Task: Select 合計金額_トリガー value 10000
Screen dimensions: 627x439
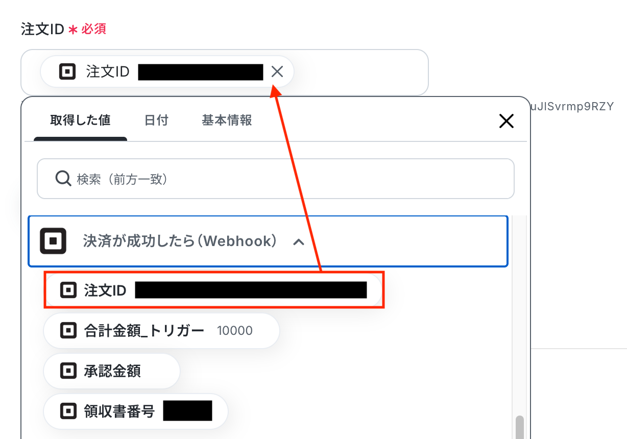Action: click(161, 331)
